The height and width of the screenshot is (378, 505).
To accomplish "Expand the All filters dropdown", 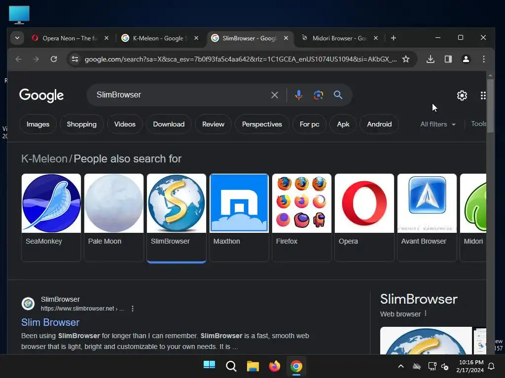I will (x=438, y=124).
